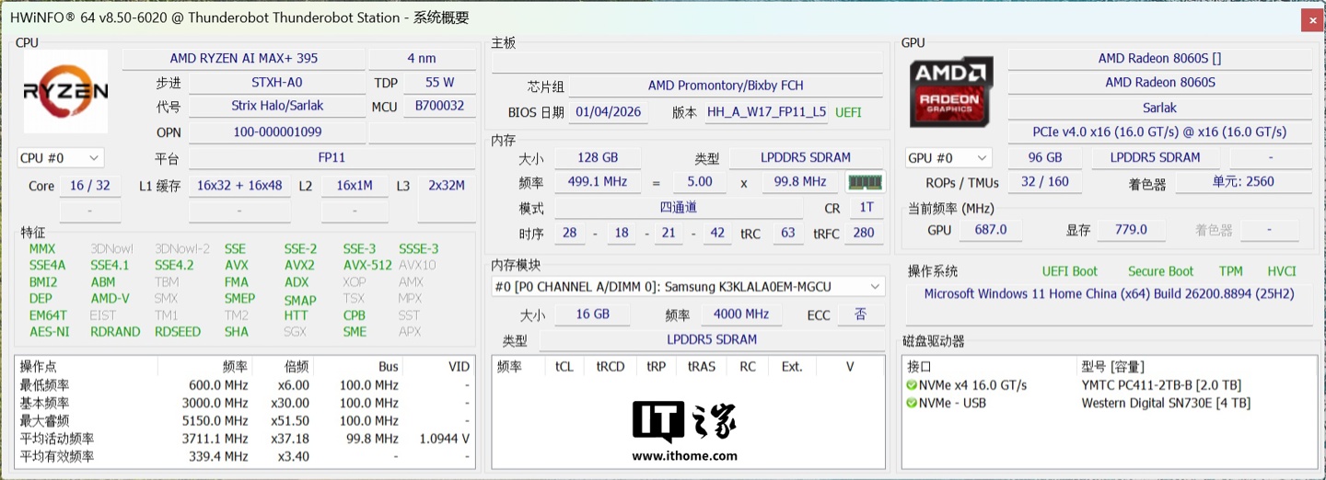Click the memory reference clock 99.8 MHz field
Image resolution: width=1326 pixels, height=480 pixels.
800,182
